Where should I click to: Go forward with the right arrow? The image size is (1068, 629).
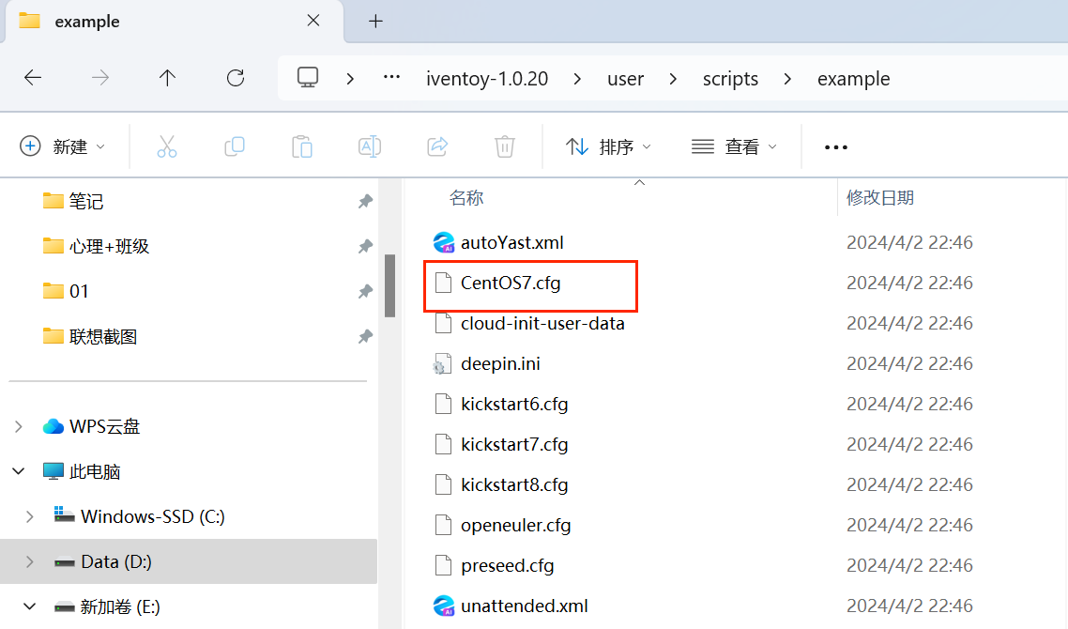coord(100,78)
